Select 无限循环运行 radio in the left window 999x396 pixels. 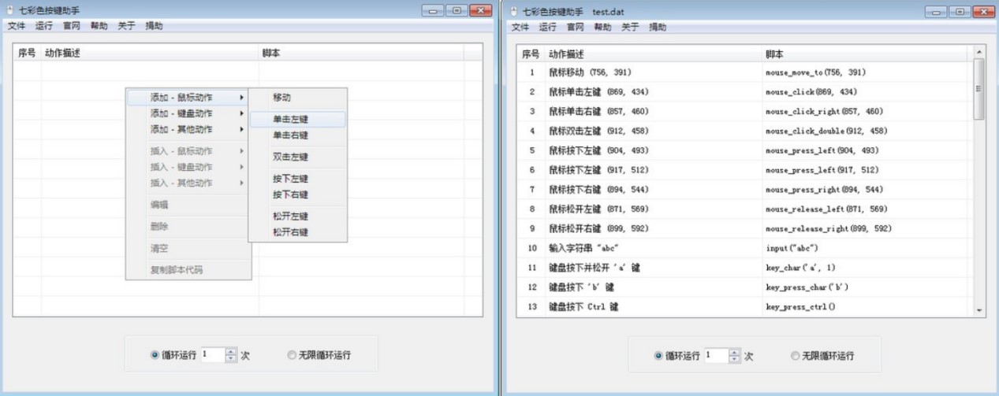tap(292, 355)
